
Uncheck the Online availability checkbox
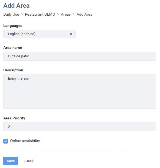coord(5,141)
